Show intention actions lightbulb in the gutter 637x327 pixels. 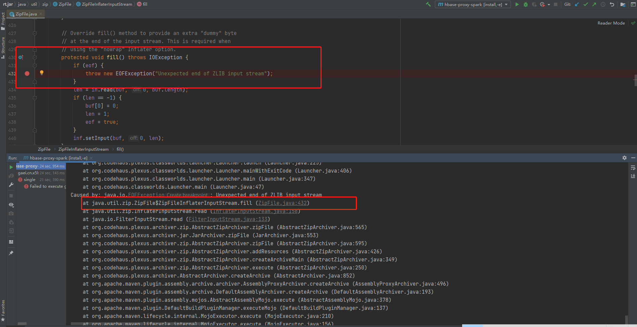coord(42,72)
